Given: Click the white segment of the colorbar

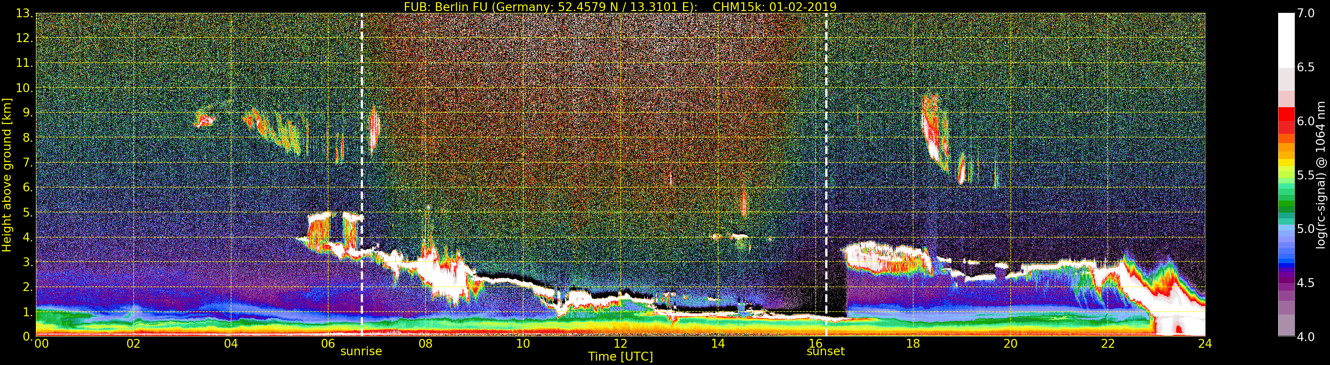Looking at the screenshot, I should 1286,40.
